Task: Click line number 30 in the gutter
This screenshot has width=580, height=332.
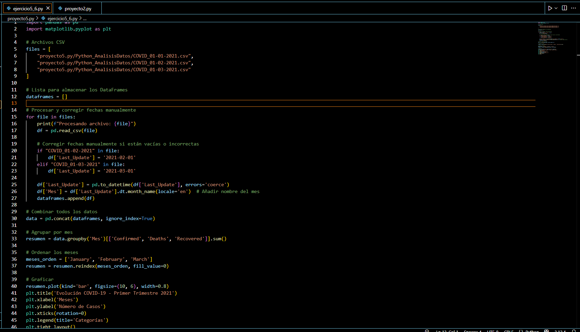Action: click(14, 218)
